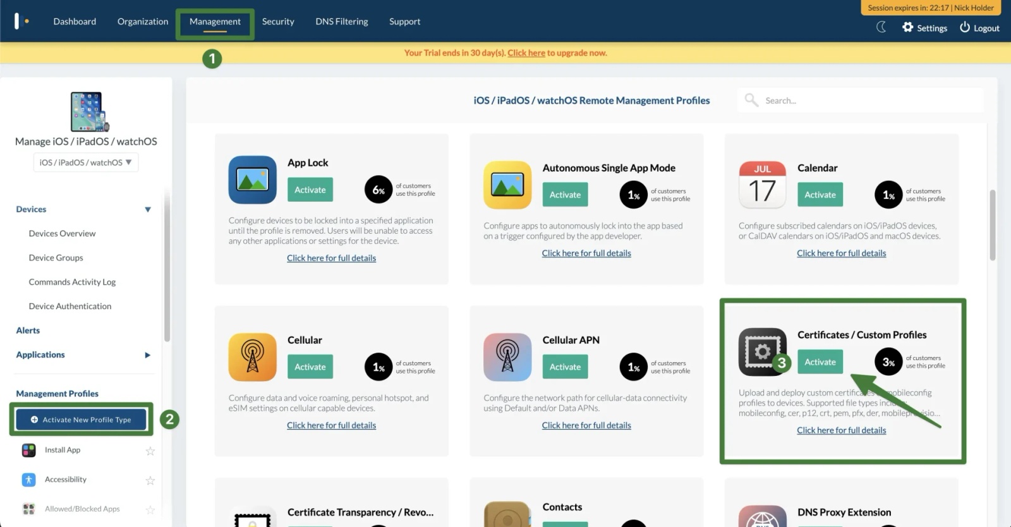Click the Cellular profile icon
This screenshot has width=1011, height=527.
[x=253, y=357]
